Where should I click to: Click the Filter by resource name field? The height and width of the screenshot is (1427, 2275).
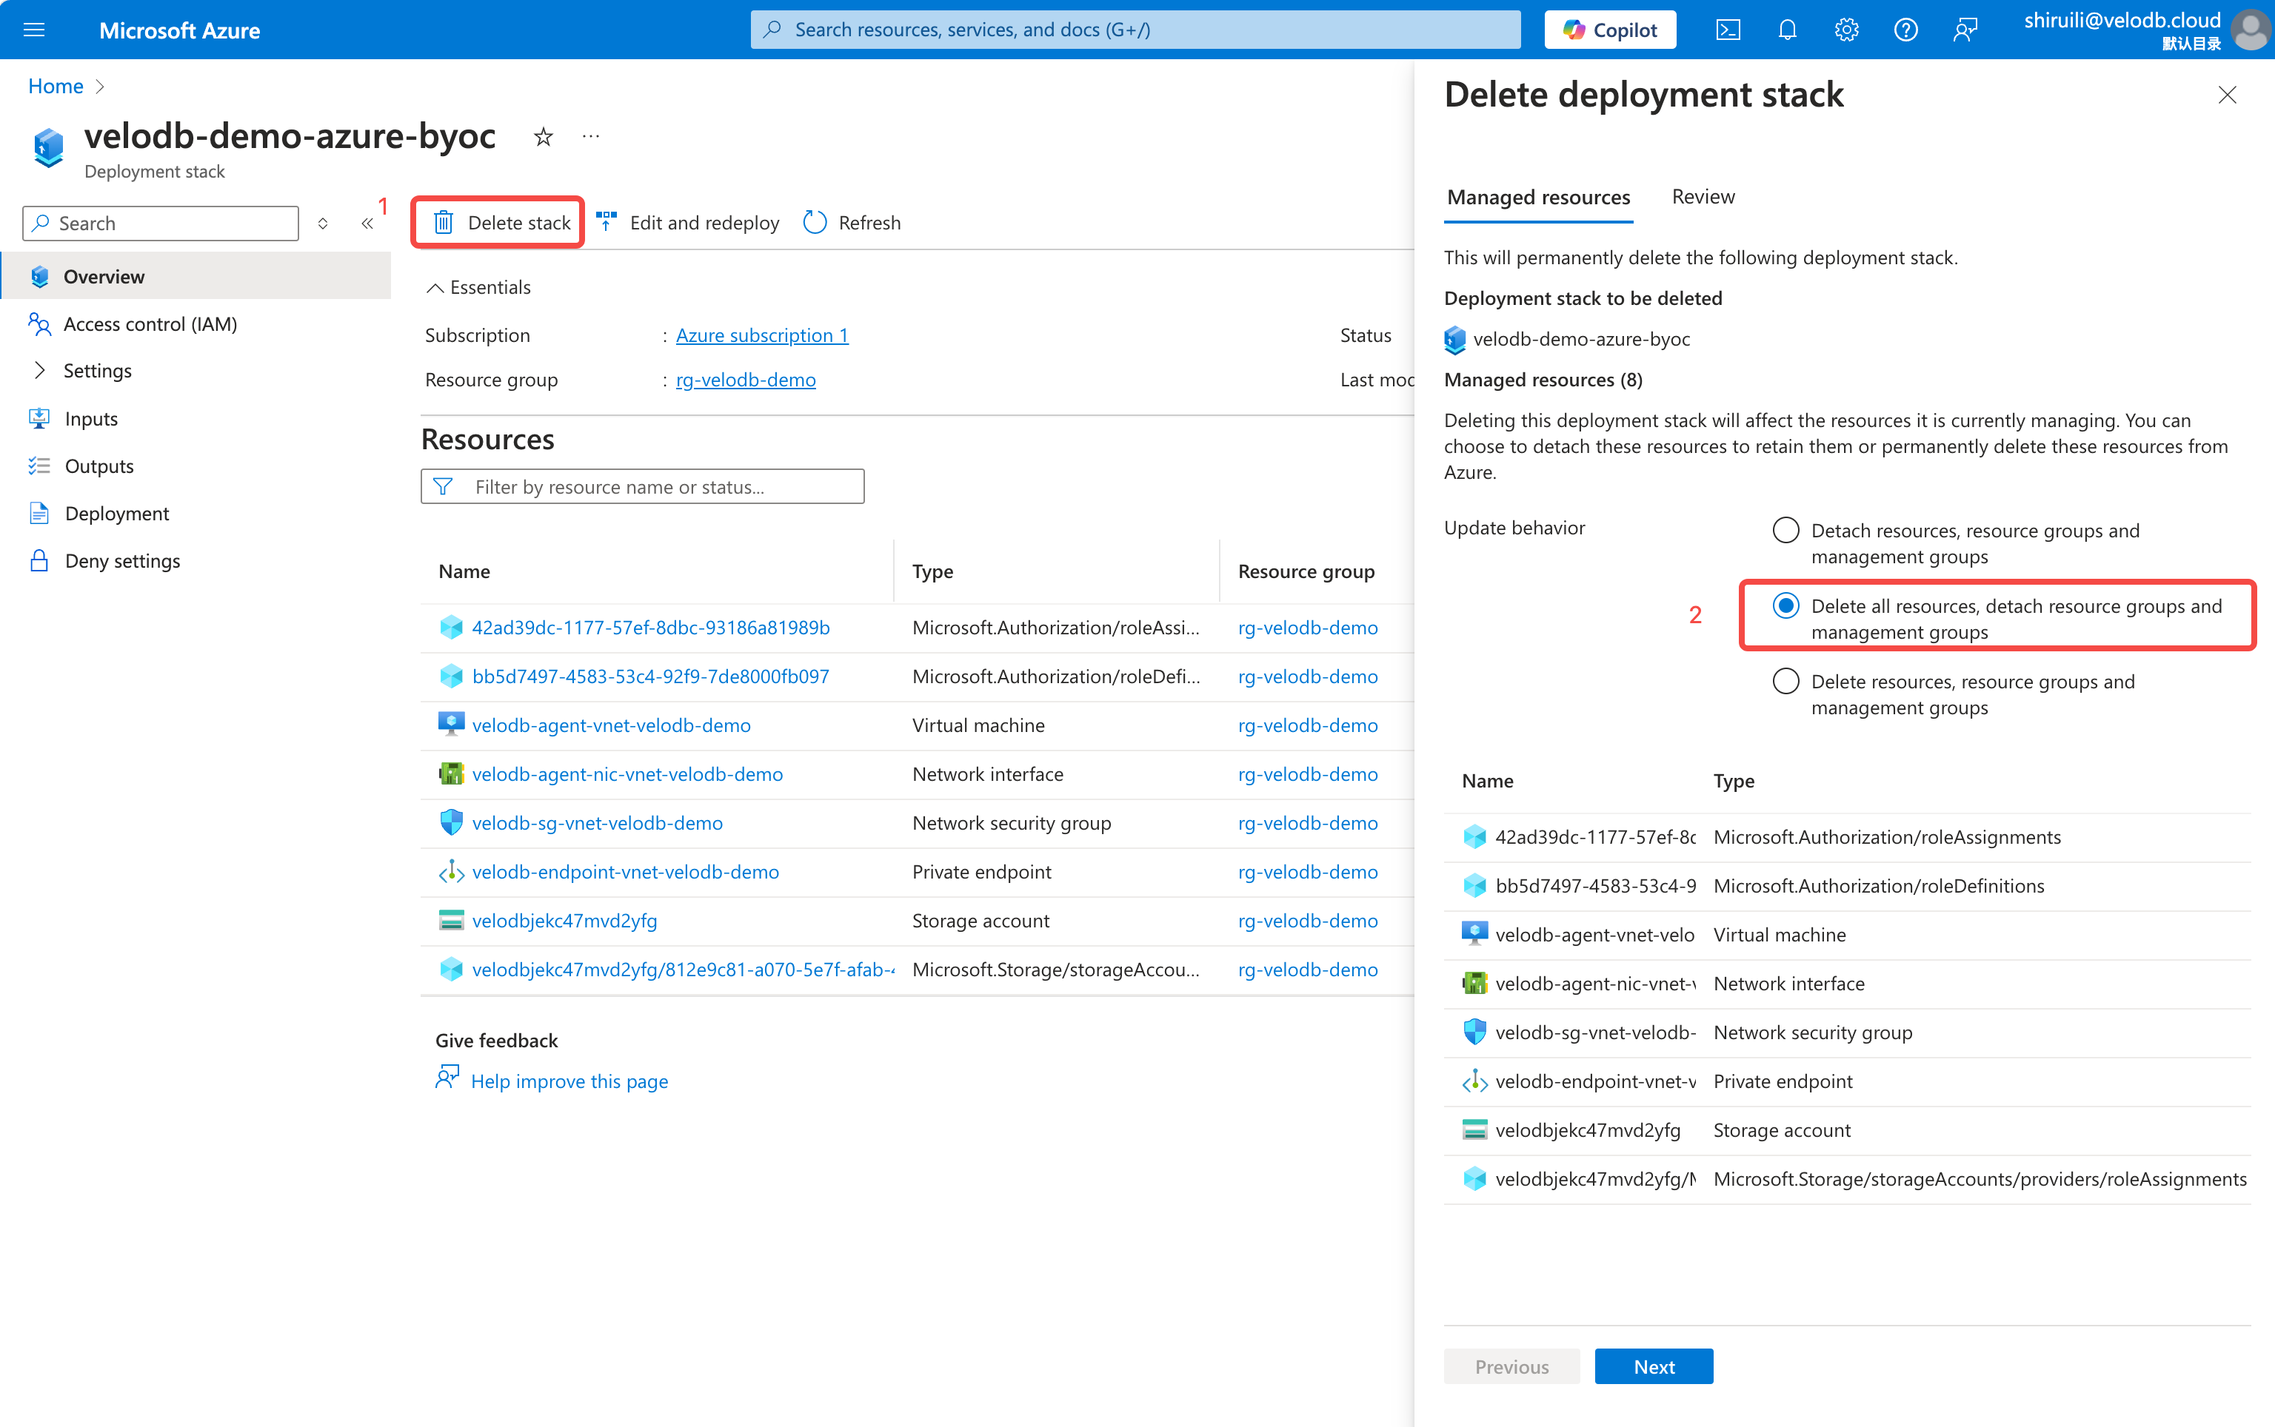(x=642, y=487)
